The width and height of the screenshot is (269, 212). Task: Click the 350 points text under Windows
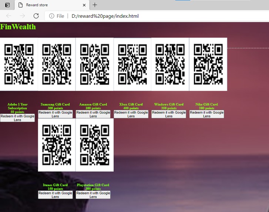click(x=169, y=108)
